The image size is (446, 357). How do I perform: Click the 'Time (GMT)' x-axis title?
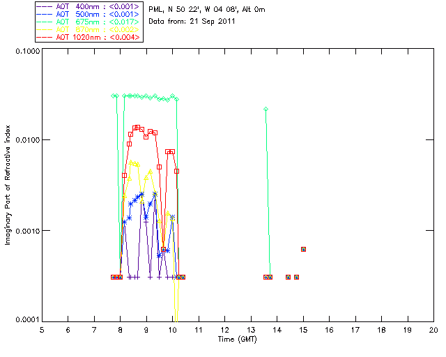[237, 340]
